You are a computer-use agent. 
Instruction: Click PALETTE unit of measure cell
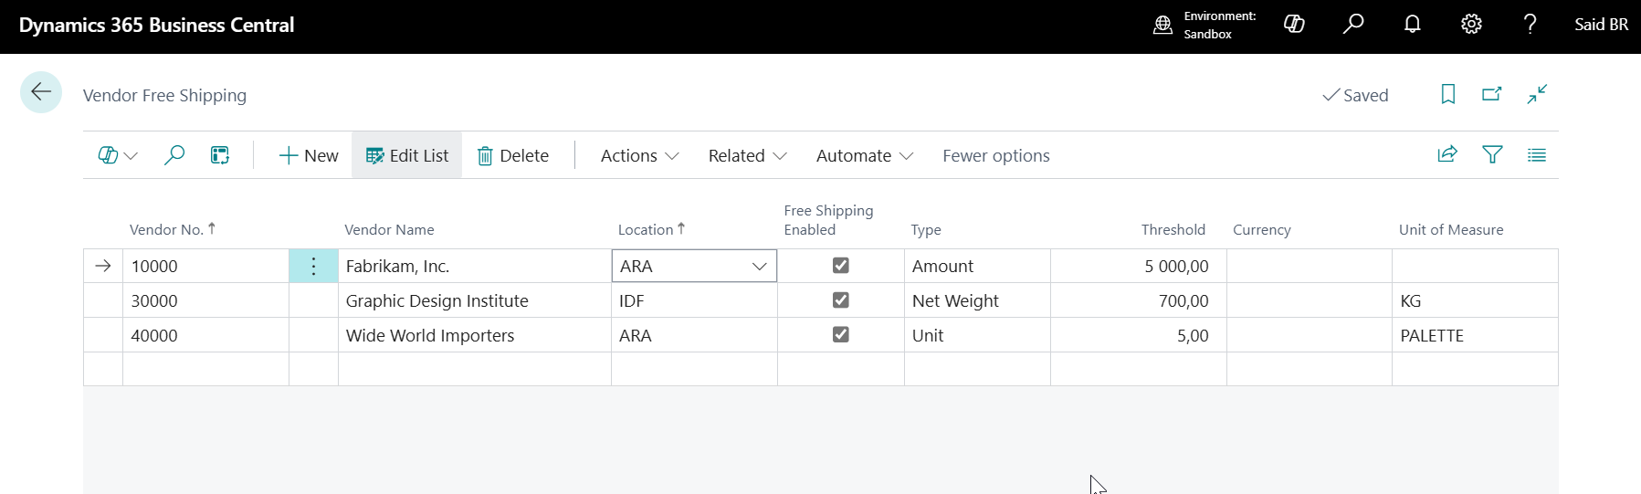pos(1475,335)
